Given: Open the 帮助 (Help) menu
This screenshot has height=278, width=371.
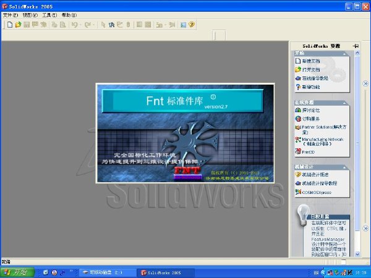Looking at the screenshot, I should click(69, 15).
